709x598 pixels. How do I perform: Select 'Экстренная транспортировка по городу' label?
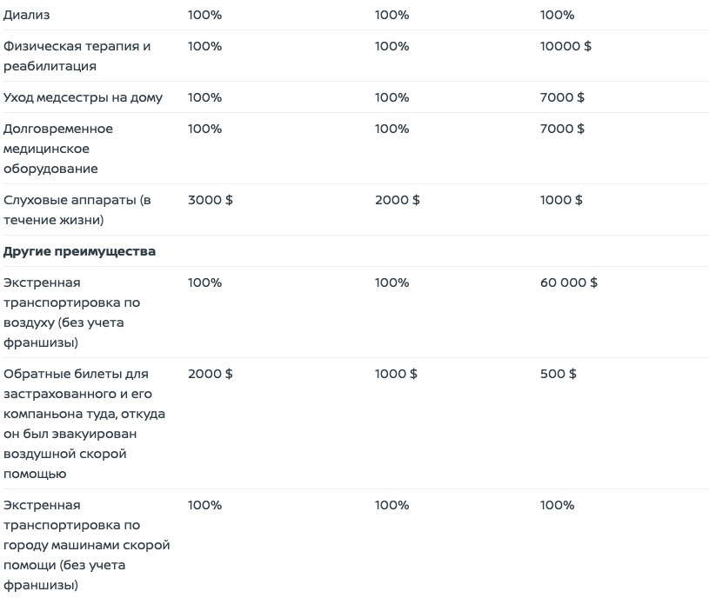pos(86,545)
